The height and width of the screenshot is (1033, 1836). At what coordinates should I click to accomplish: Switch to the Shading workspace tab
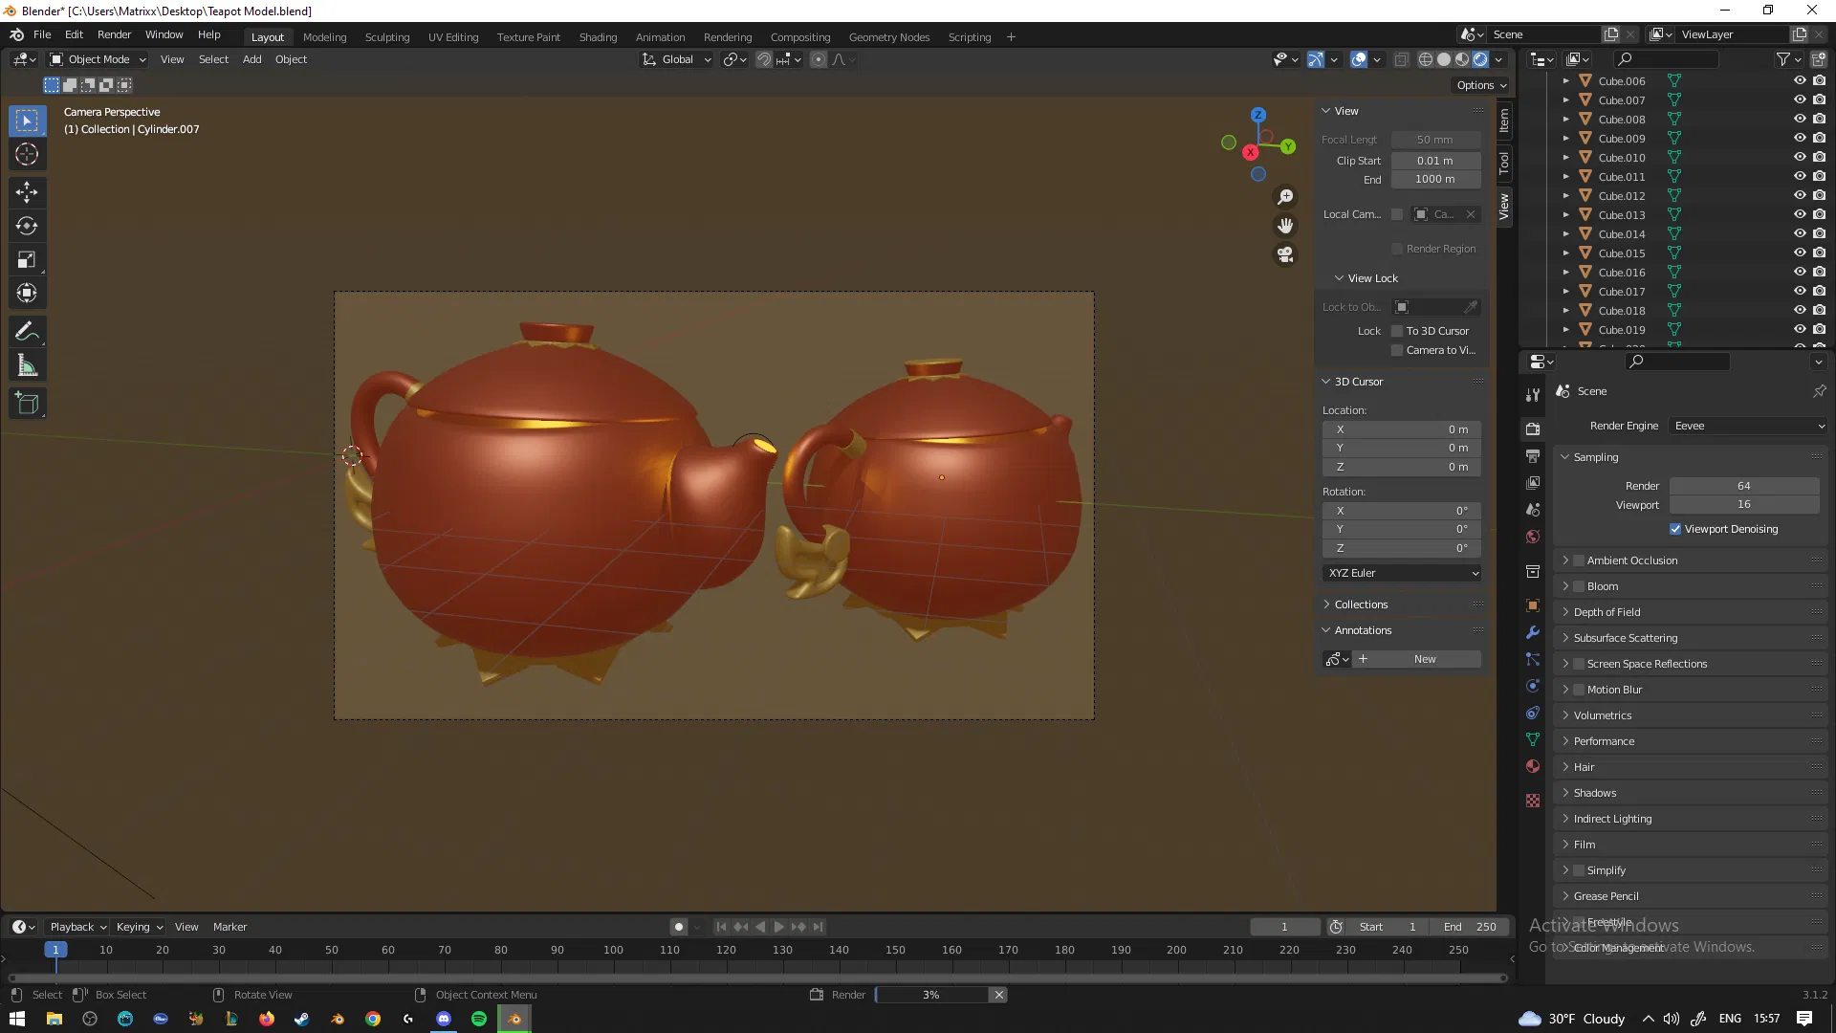pos(598,36)
